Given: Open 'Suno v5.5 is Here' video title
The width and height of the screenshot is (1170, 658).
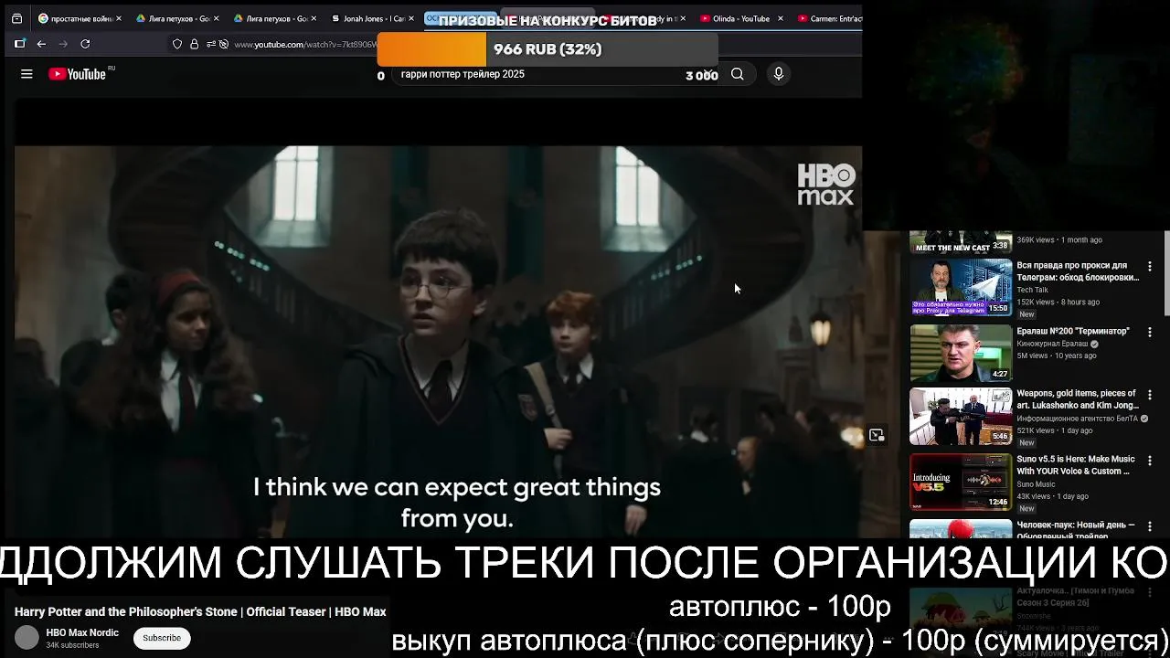Looking at the screenshot, I should tap(1076, 465).
